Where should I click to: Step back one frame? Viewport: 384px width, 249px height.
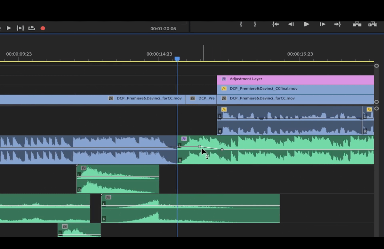(291, 24)
